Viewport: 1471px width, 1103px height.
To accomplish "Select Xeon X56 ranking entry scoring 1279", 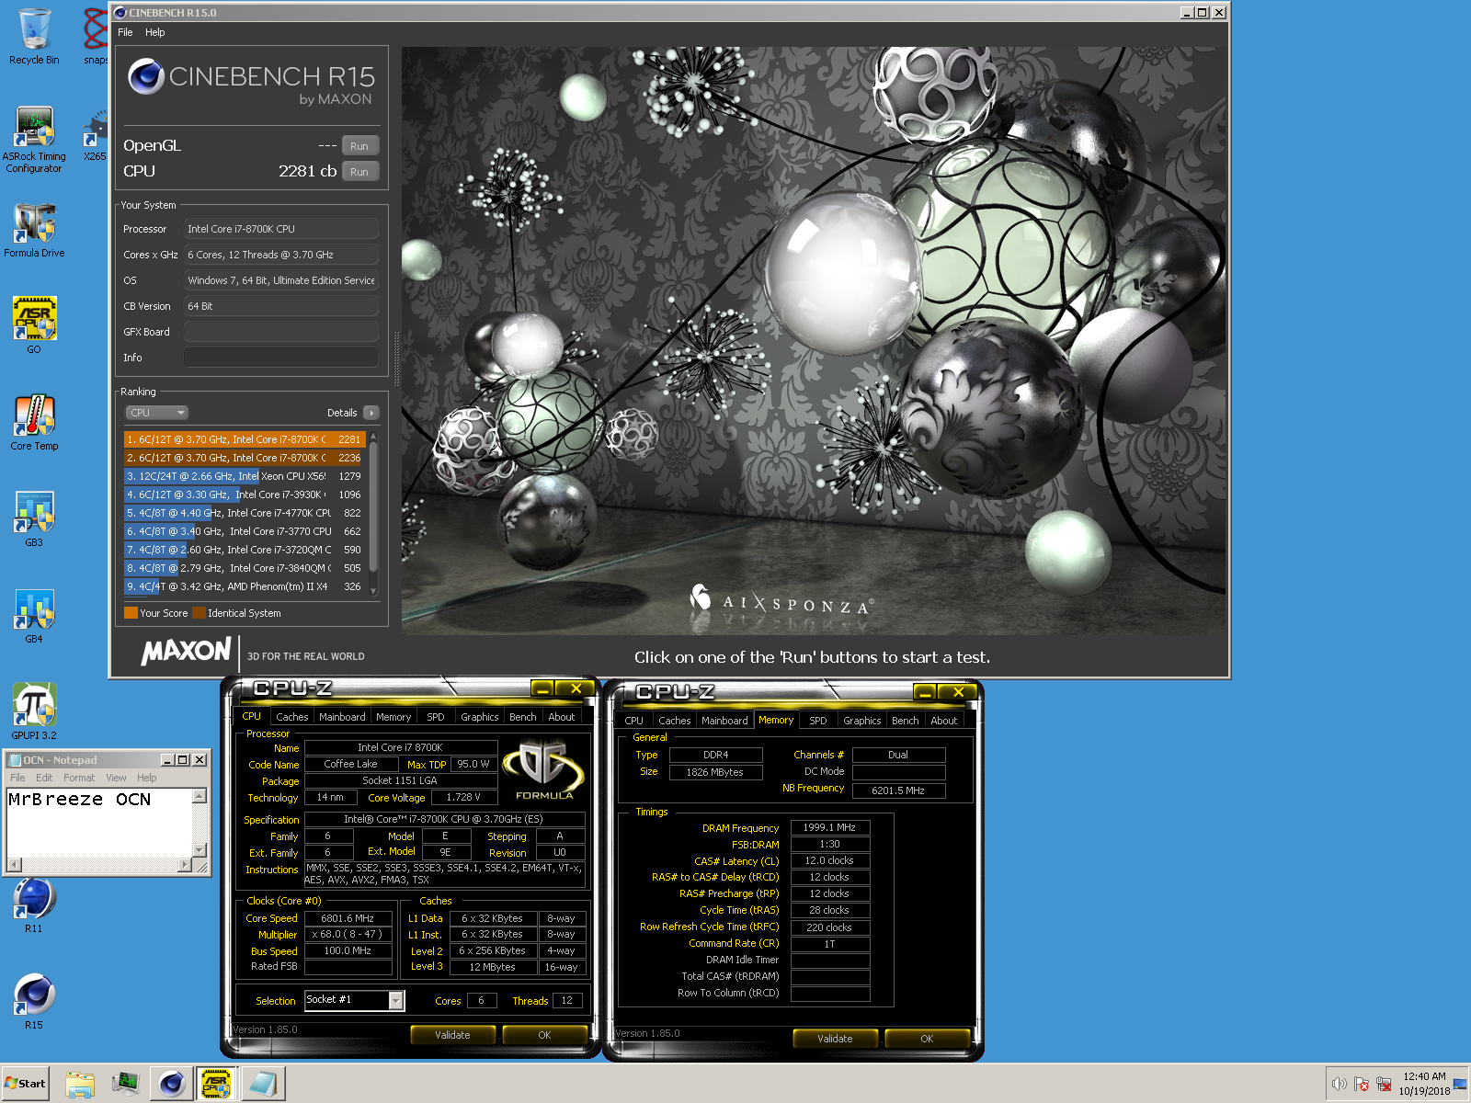I will [x=245, y=476].
